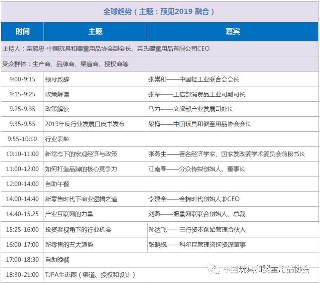Click the 9:00-9:15 time cell
The image size is (320, 283).
[x=22, y=79]
